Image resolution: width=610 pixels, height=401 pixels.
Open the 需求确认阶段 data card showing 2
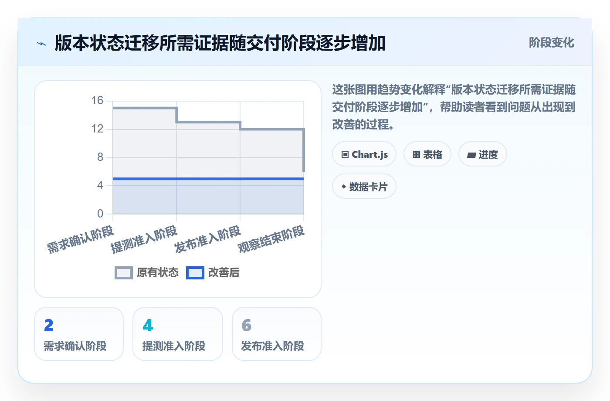click(x=79, y=334)
